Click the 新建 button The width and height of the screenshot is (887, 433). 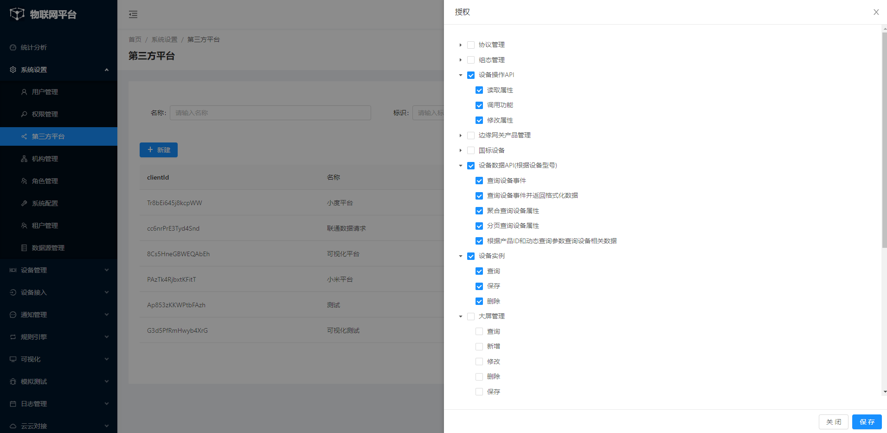pyautogui.click(x=159, y=150)
